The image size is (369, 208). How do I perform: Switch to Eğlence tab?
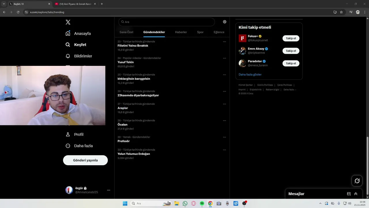click(219, 32)
